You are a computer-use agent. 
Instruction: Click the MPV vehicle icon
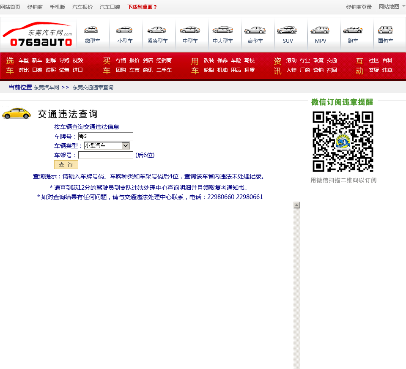pyautogui.click(x=320, y=30)
